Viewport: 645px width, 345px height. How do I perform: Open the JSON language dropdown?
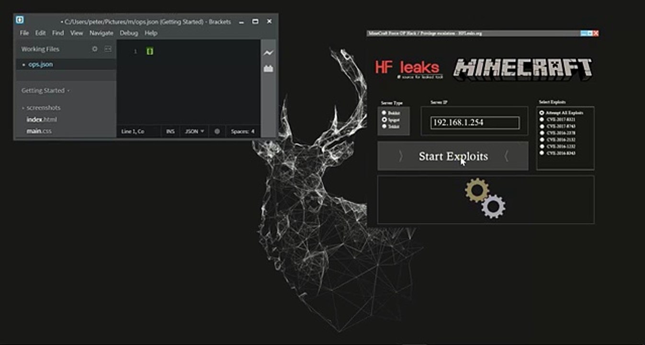point(194,131)
